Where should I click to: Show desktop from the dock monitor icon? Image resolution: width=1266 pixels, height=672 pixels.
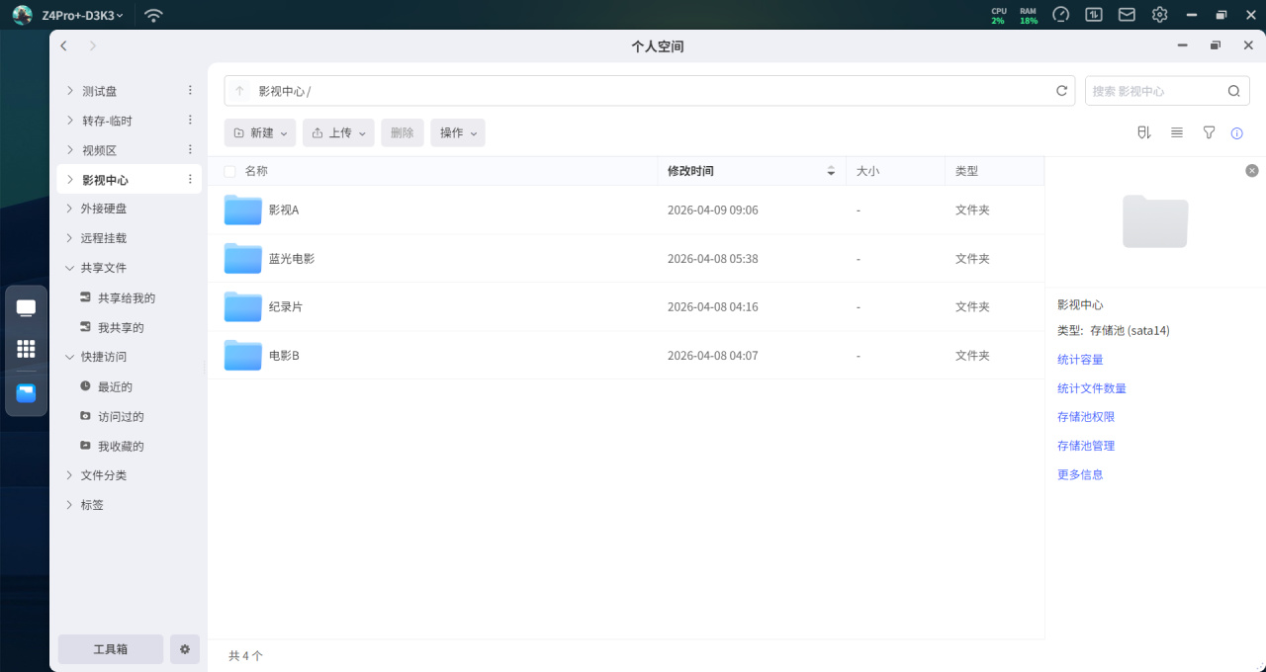pos(27,308)
